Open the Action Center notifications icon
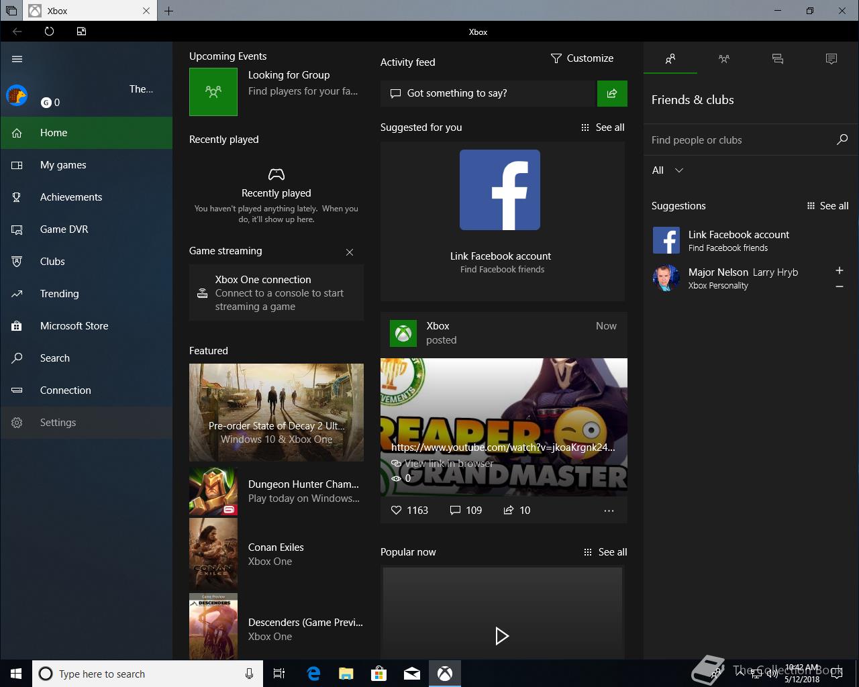 (838, 674)
